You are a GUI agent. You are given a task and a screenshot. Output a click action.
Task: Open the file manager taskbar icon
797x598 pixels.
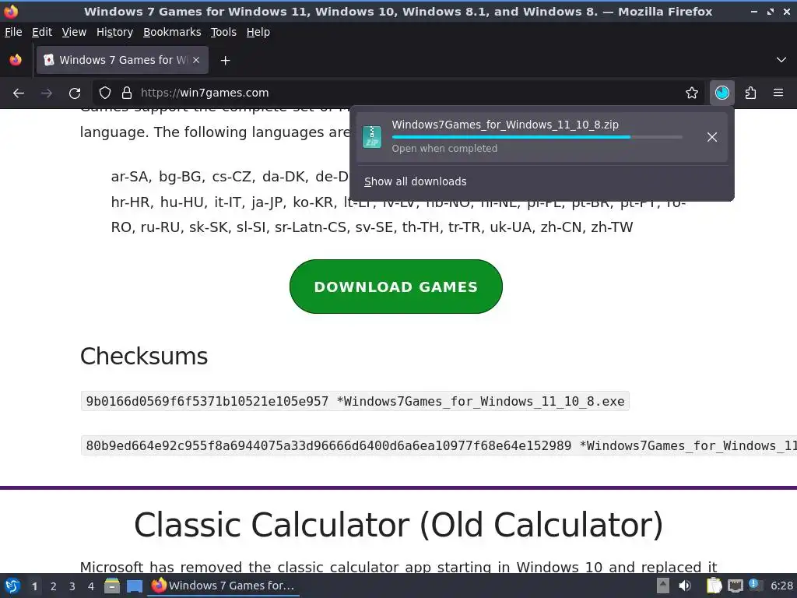[x=112, y=586]
